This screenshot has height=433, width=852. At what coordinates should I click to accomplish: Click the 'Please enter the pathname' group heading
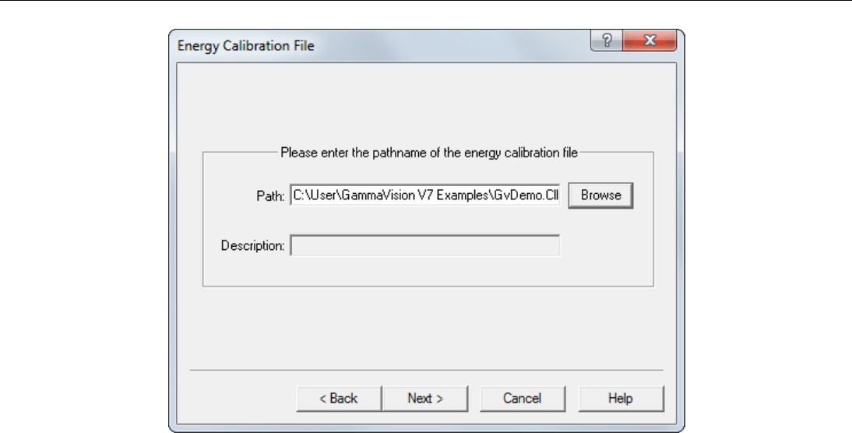pos(428,153)
